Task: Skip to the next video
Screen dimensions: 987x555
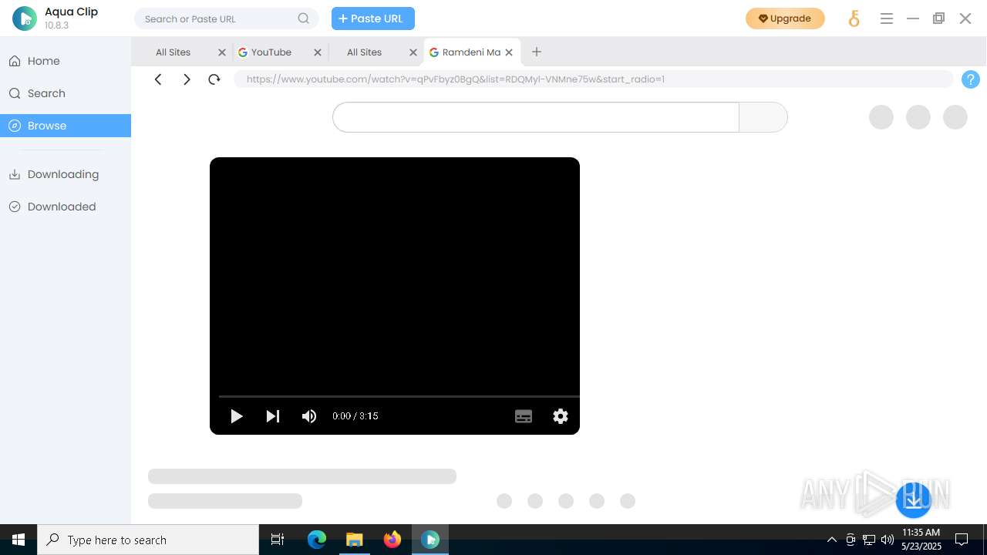Action: coord(273,416)
